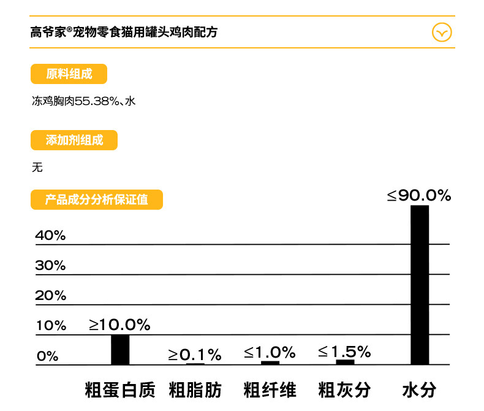Viewport: 484px width, 411px height.
Task: Click the 冻鸡胸肉55.38%、水 ingredient text
Action: point(84,101)
